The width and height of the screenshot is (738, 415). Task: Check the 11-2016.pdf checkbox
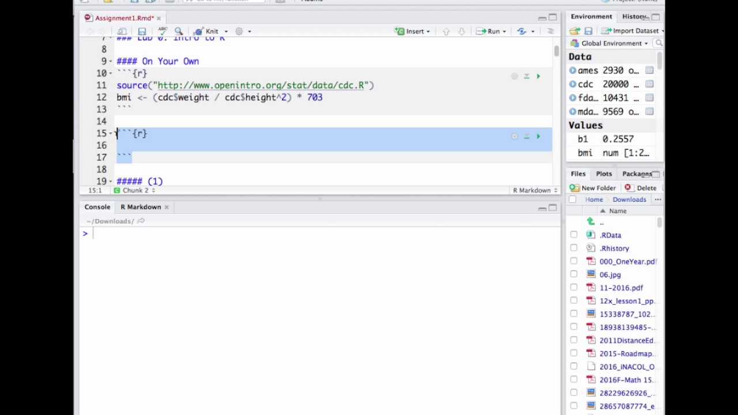(x=574, y=287)
